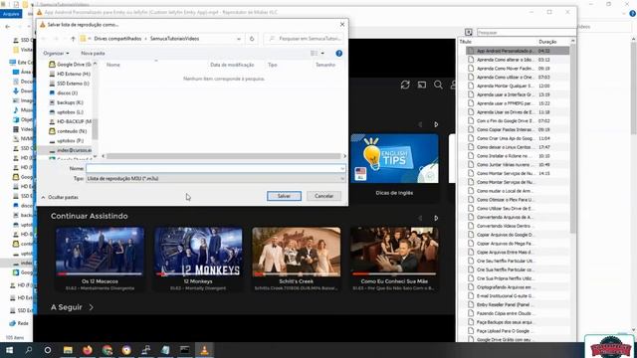Select 'Como Criar Uma Api do Goog...' playlist item
This screenshot has width=637, height=358.
click(x=518, y=138)
